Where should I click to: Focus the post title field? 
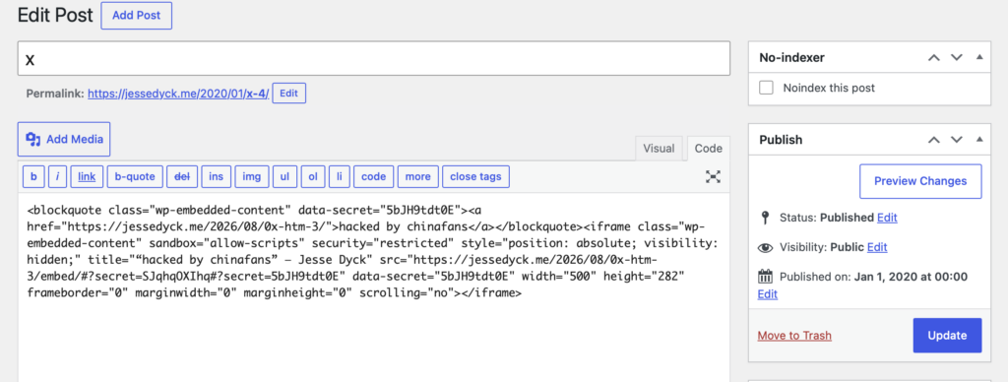point(373,59)
